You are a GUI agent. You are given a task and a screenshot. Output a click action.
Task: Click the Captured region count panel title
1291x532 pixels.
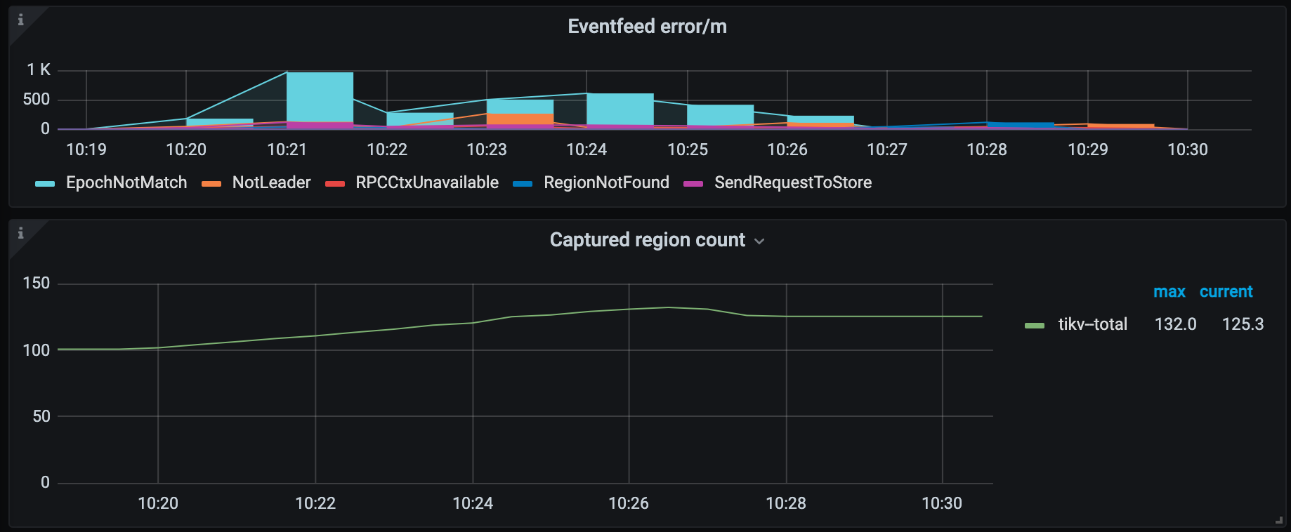(x=647, y=239)
